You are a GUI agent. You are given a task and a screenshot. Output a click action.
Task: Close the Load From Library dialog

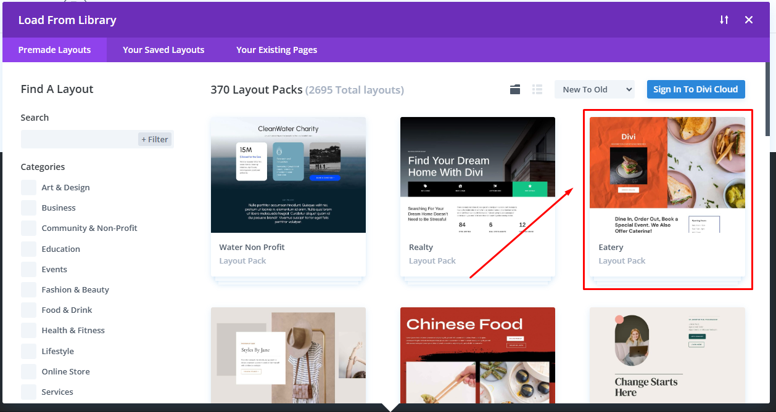(749, 20)
